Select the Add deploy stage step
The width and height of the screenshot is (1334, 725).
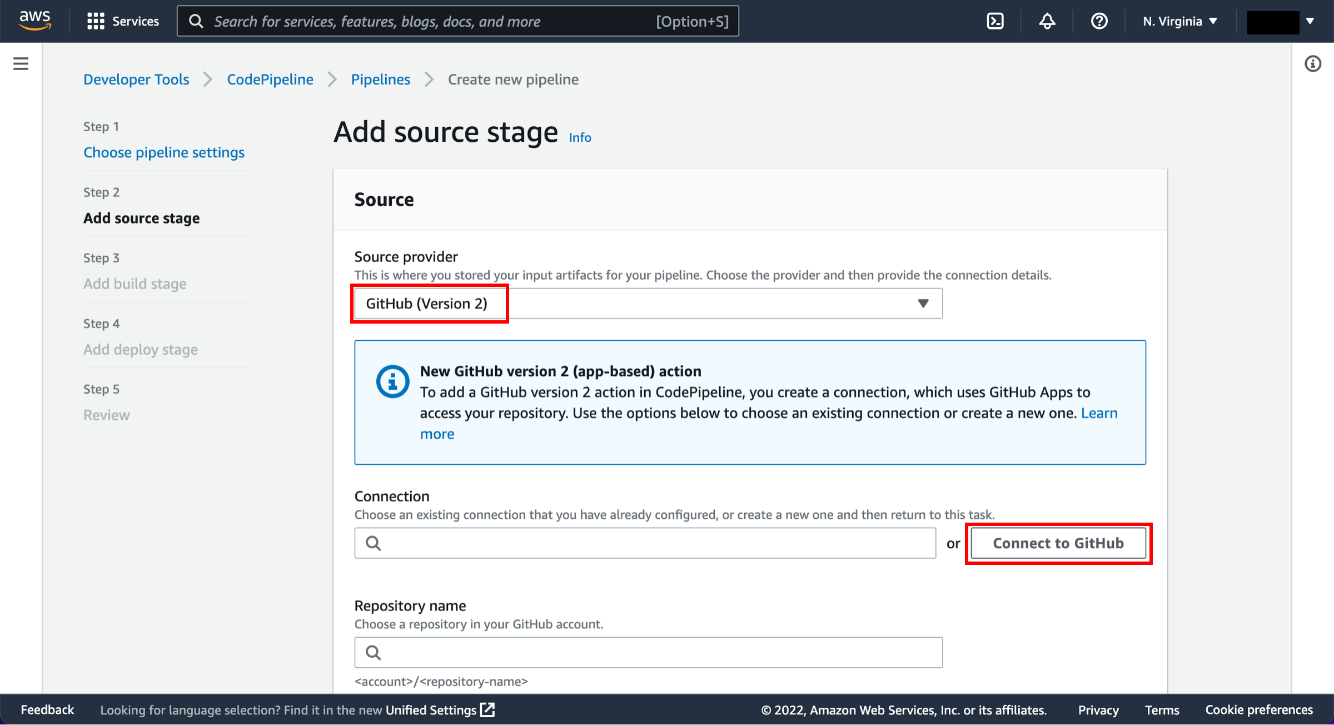(x=141, y=349)
